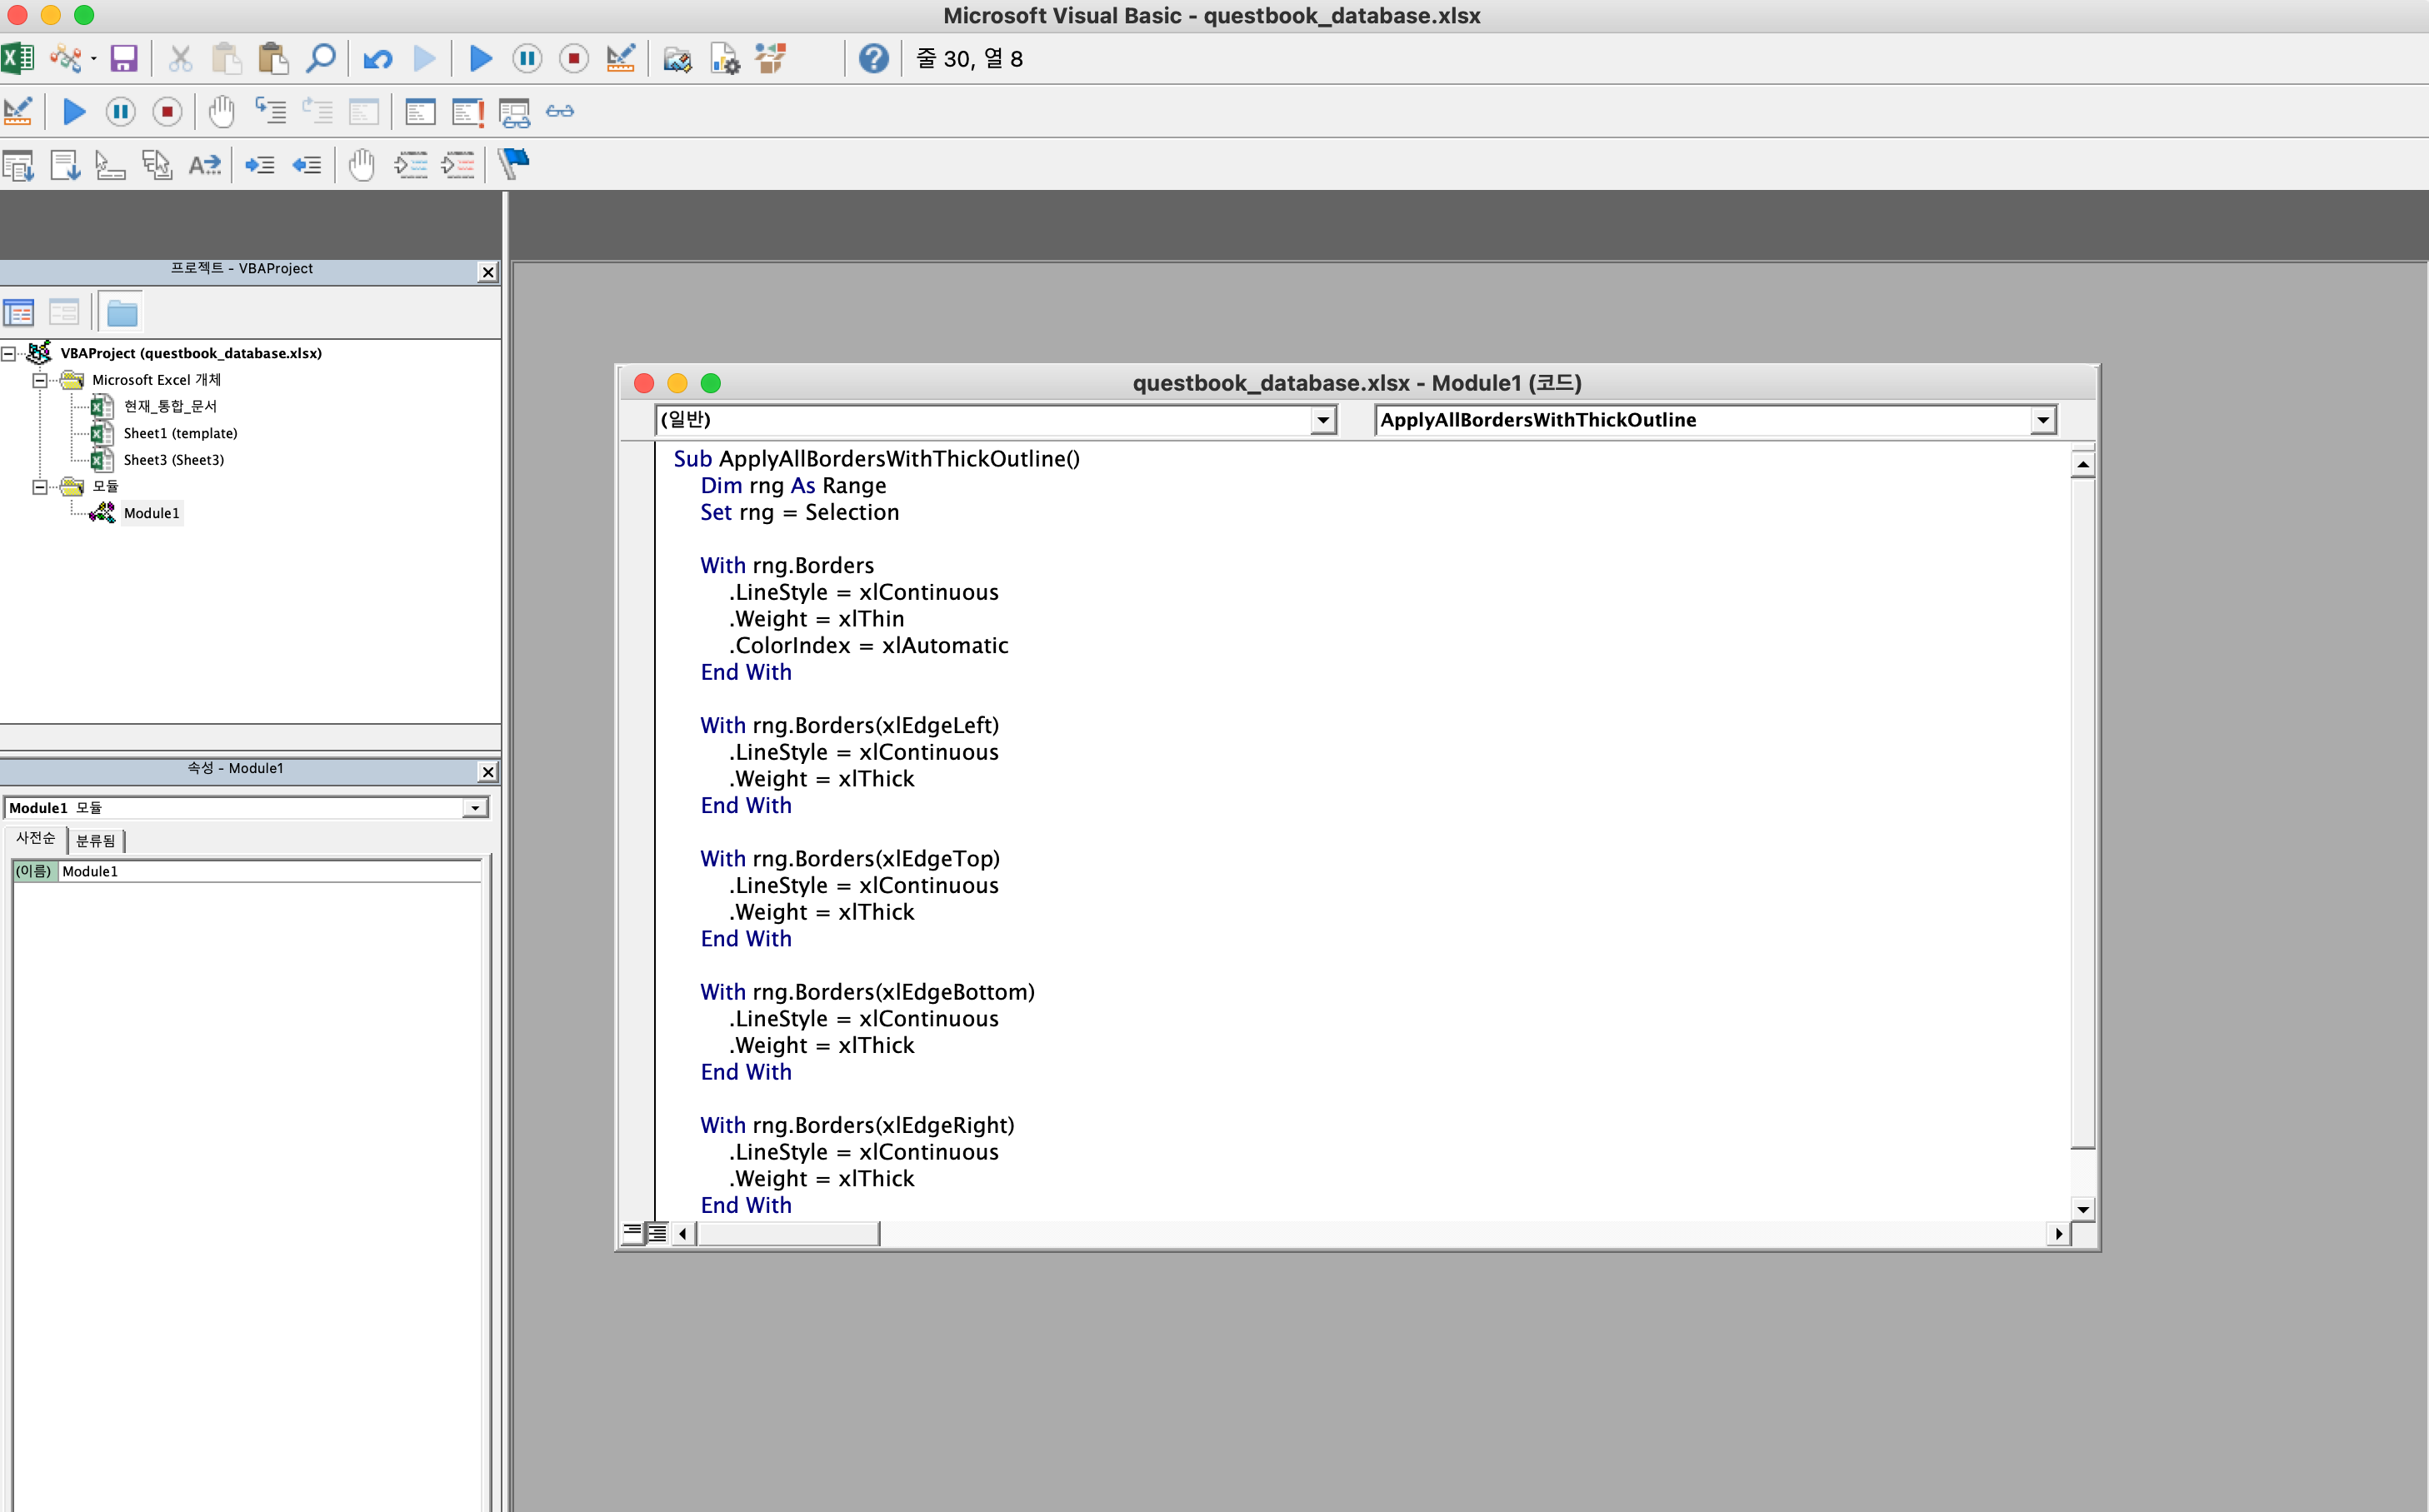
Task: Click the horizontal scrollbar thumb in the code window
Action: pyautogui.click(x=788, y=1234)
